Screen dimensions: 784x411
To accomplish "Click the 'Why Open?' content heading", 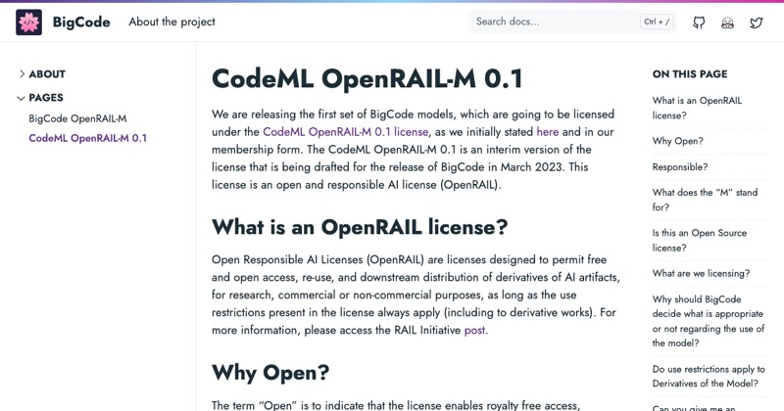I will (x=270, y=373).
